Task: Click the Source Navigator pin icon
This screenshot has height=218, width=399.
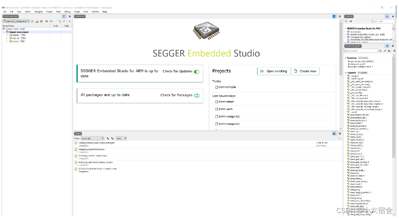Action: [387, 46]
